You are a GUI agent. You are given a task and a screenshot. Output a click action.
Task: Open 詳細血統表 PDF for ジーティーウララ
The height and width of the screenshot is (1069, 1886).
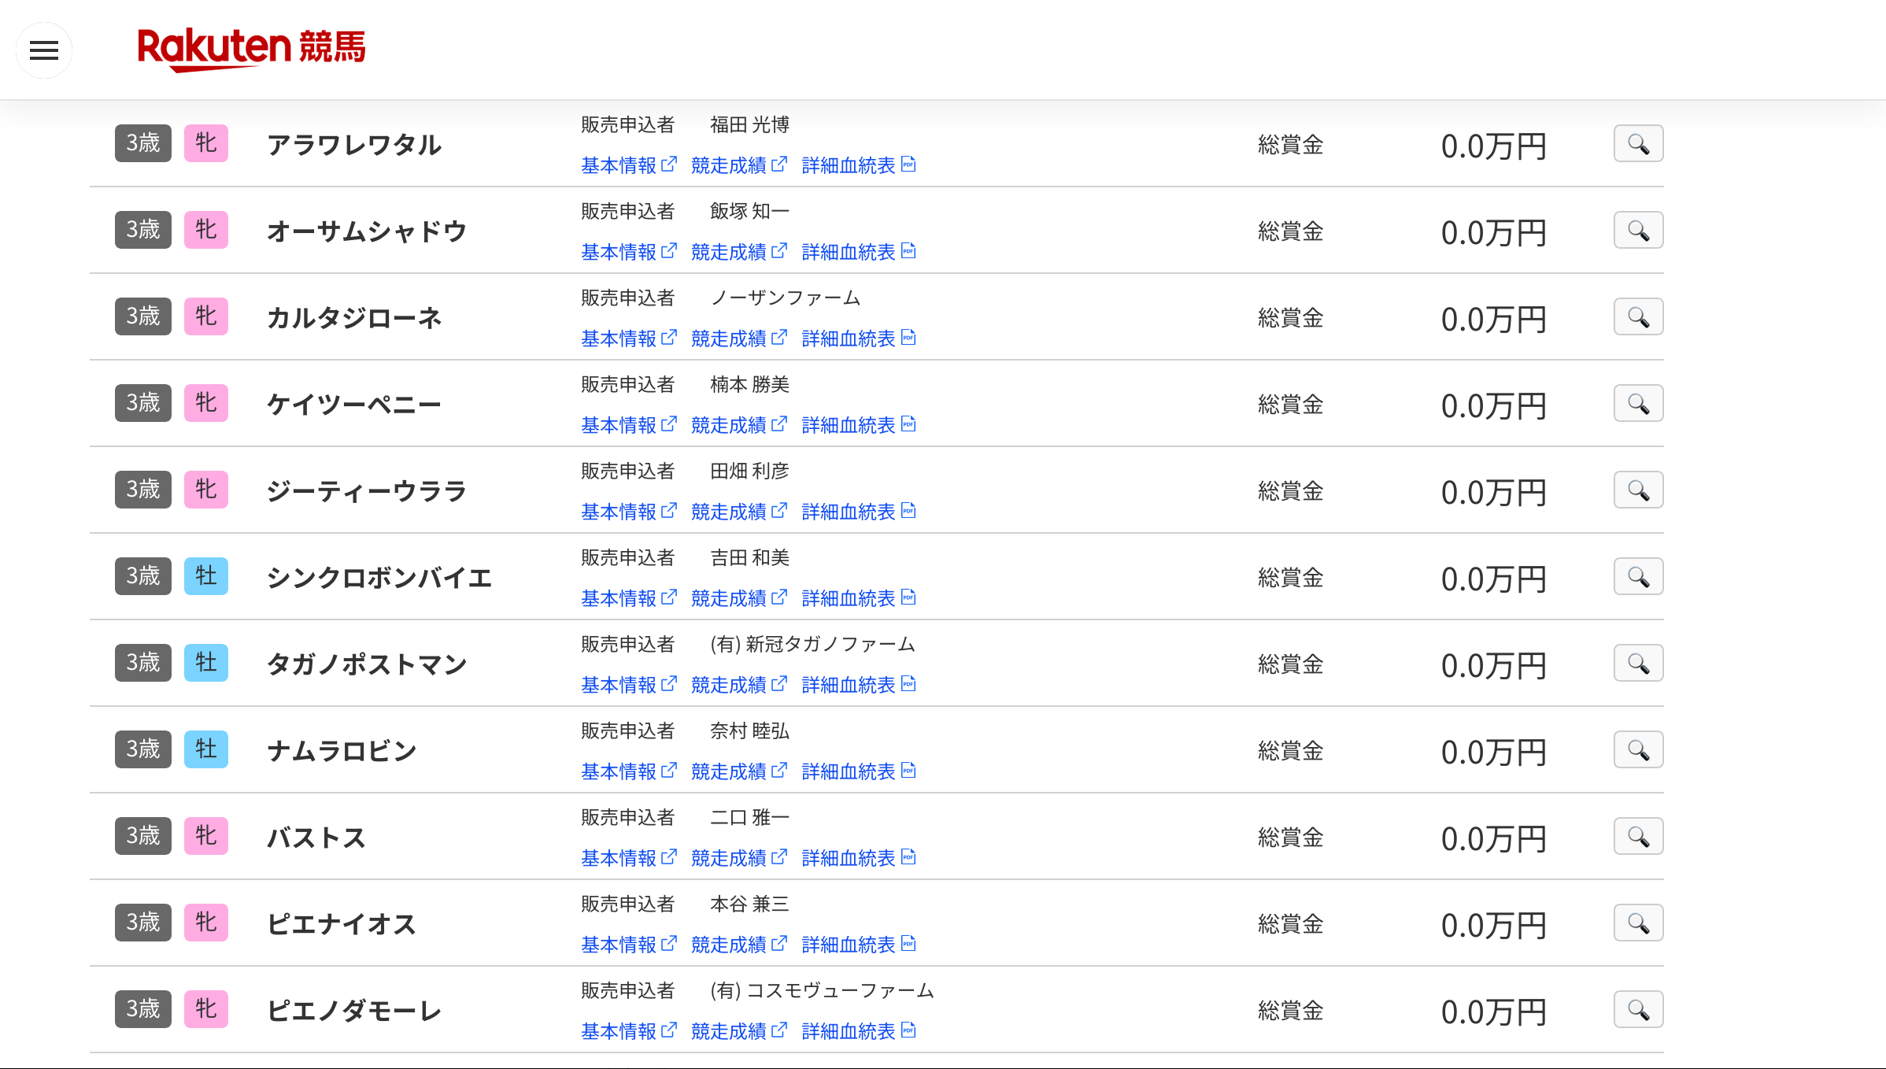859,512
